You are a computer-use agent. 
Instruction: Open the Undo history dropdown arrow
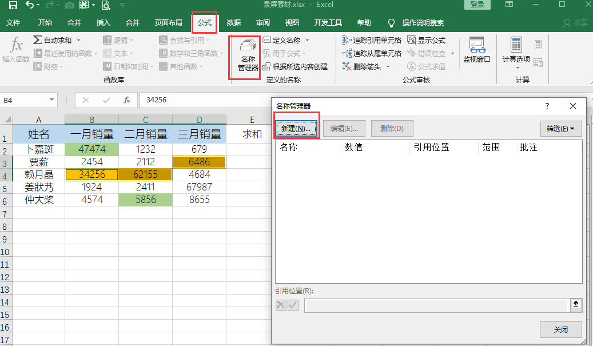38,5
